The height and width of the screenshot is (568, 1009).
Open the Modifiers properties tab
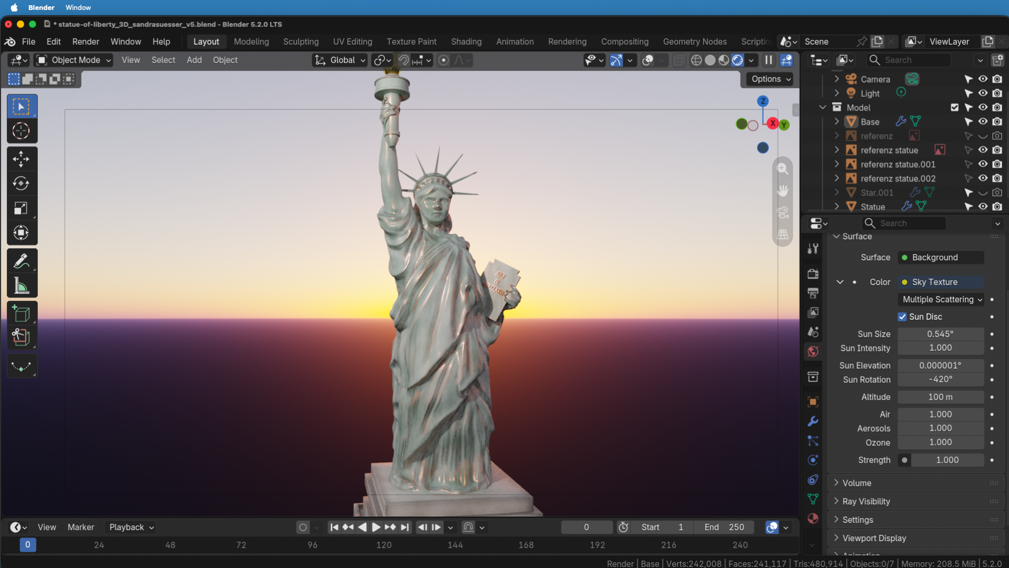813,421
